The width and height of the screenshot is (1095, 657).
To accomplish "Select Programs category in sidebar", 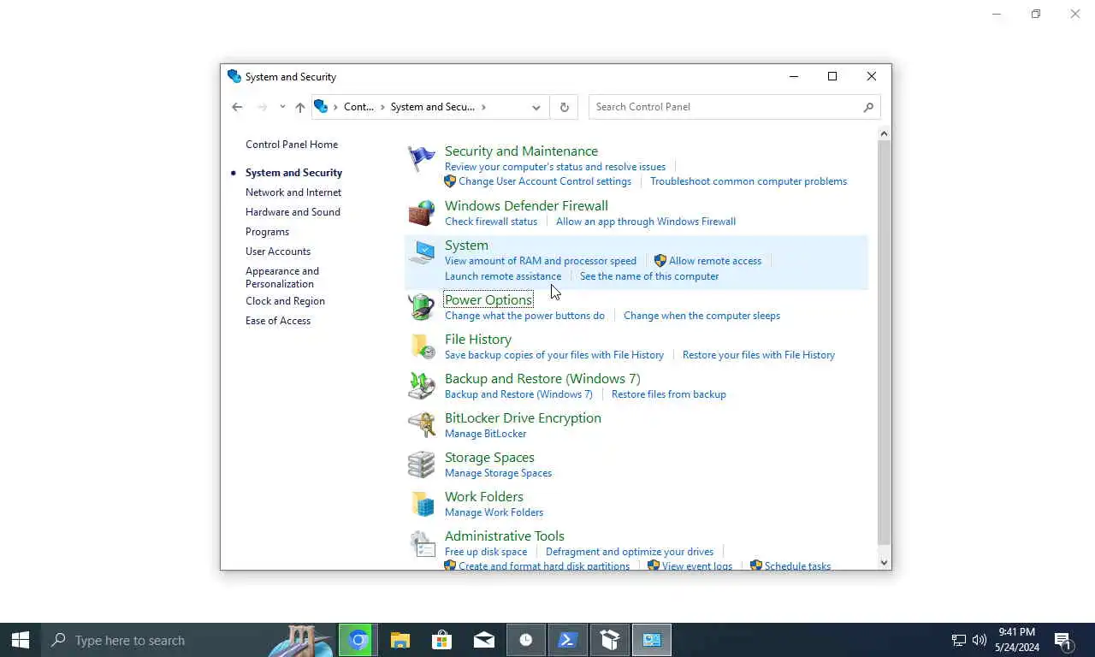I will point(267,232).
